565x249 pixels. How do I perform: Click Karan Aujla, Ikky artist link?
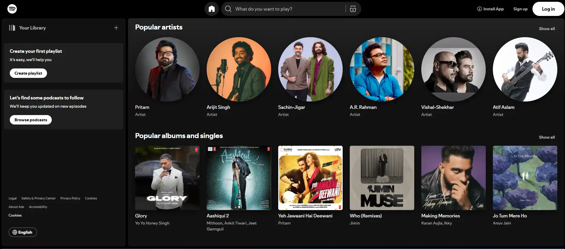pos(437,223)
